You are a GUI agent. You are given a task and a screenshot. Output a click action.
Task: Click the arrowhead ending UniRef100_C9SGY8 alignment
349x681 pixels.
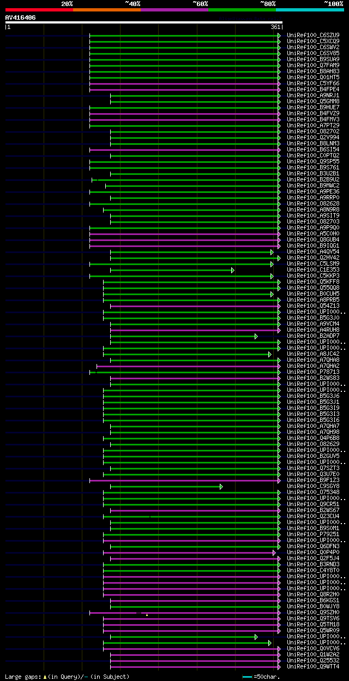(x=221, y=486)
